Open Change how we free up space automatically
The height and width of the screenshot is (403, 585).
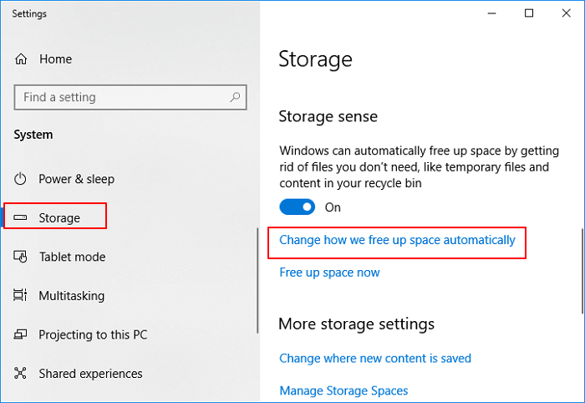[x=397, y=240]
